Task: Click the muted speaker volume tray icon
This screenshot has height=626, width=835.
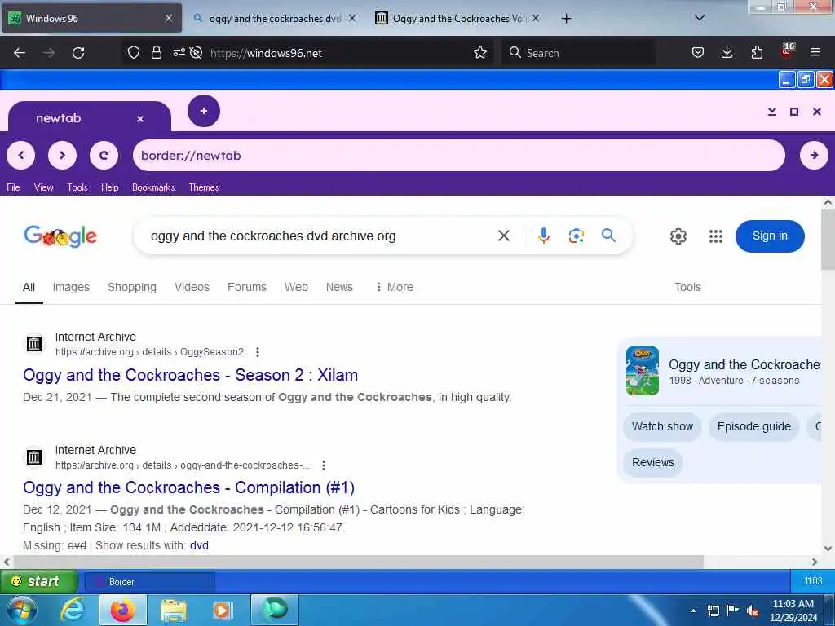Action: (753, 611)
